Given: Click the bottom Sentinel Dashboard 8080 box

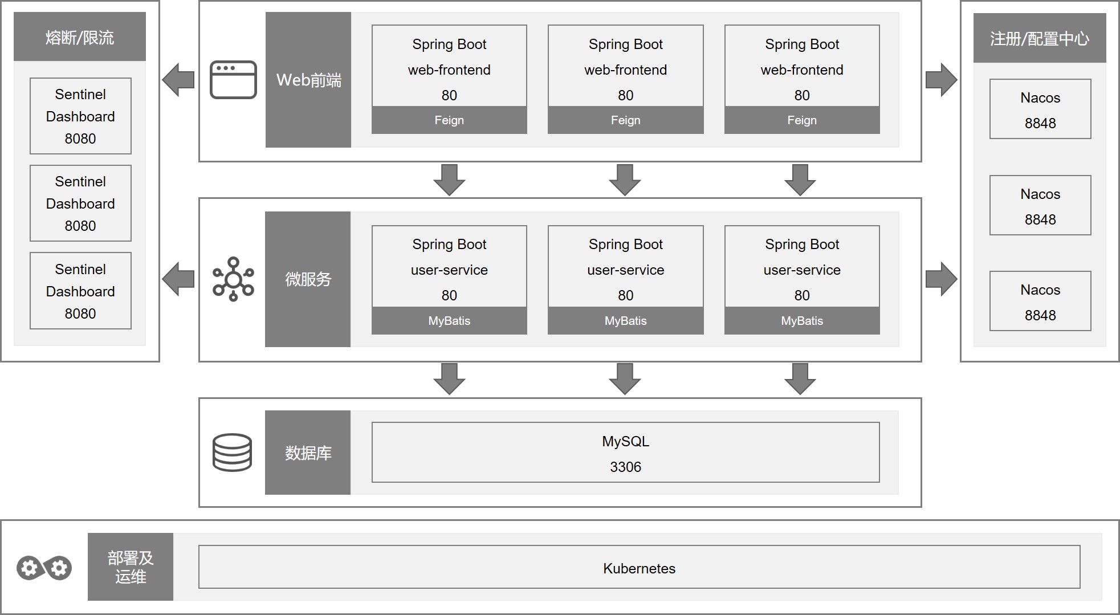Looking at the screenshot, I should click(80, 291).
